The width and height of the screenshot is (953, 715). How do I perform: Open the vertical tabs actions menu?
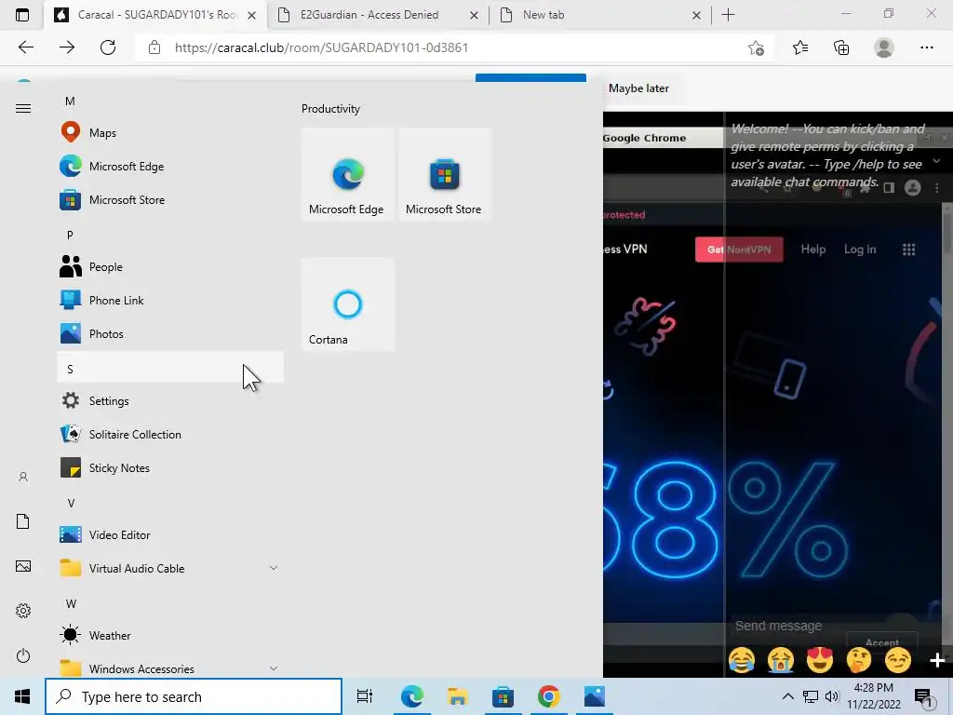(x=22, y=15)
